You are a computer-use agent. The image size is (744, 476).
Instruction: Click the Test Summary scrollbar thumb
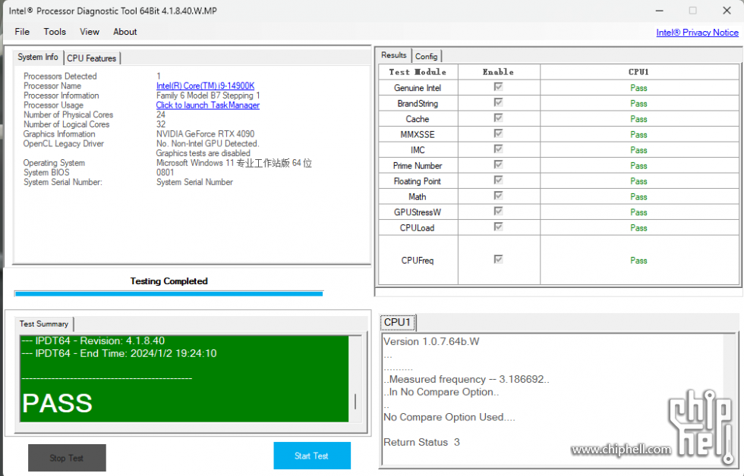pos(355,402)
